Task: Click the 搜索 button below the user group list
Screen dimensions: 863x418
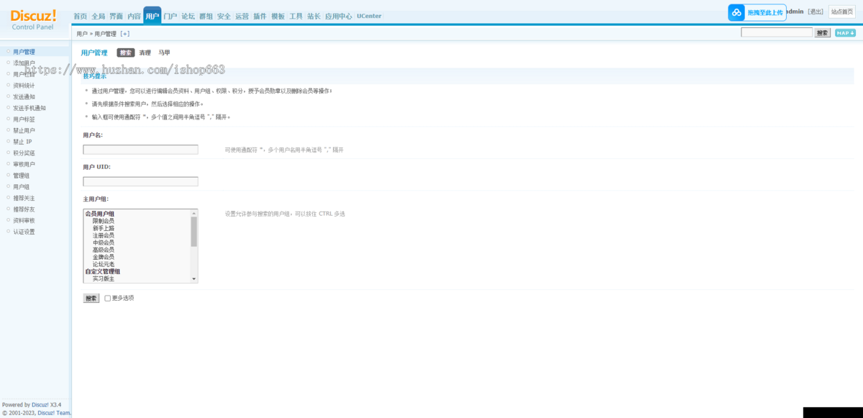Action: click(91, 298)
